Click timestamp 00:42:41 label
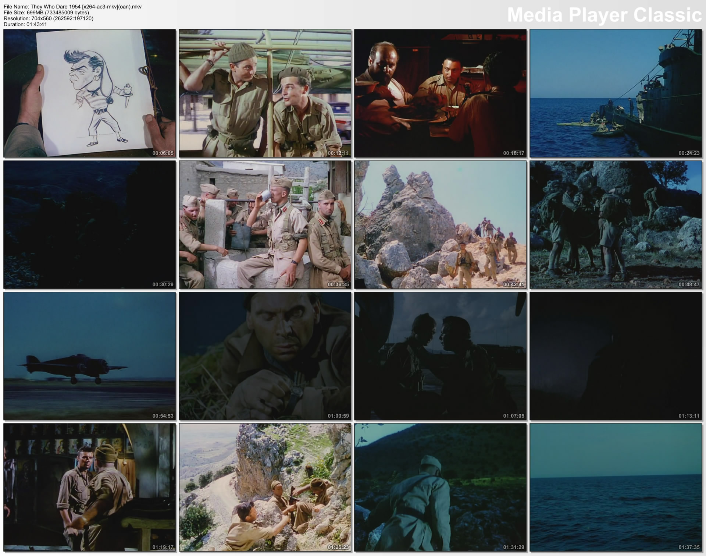 pyautogui.click(x=514, y=284)
